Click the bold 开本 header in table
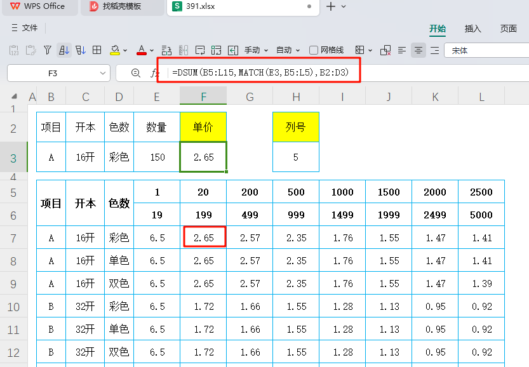The height and width of the screenshot is (367, 529). (x=85, y=203)
